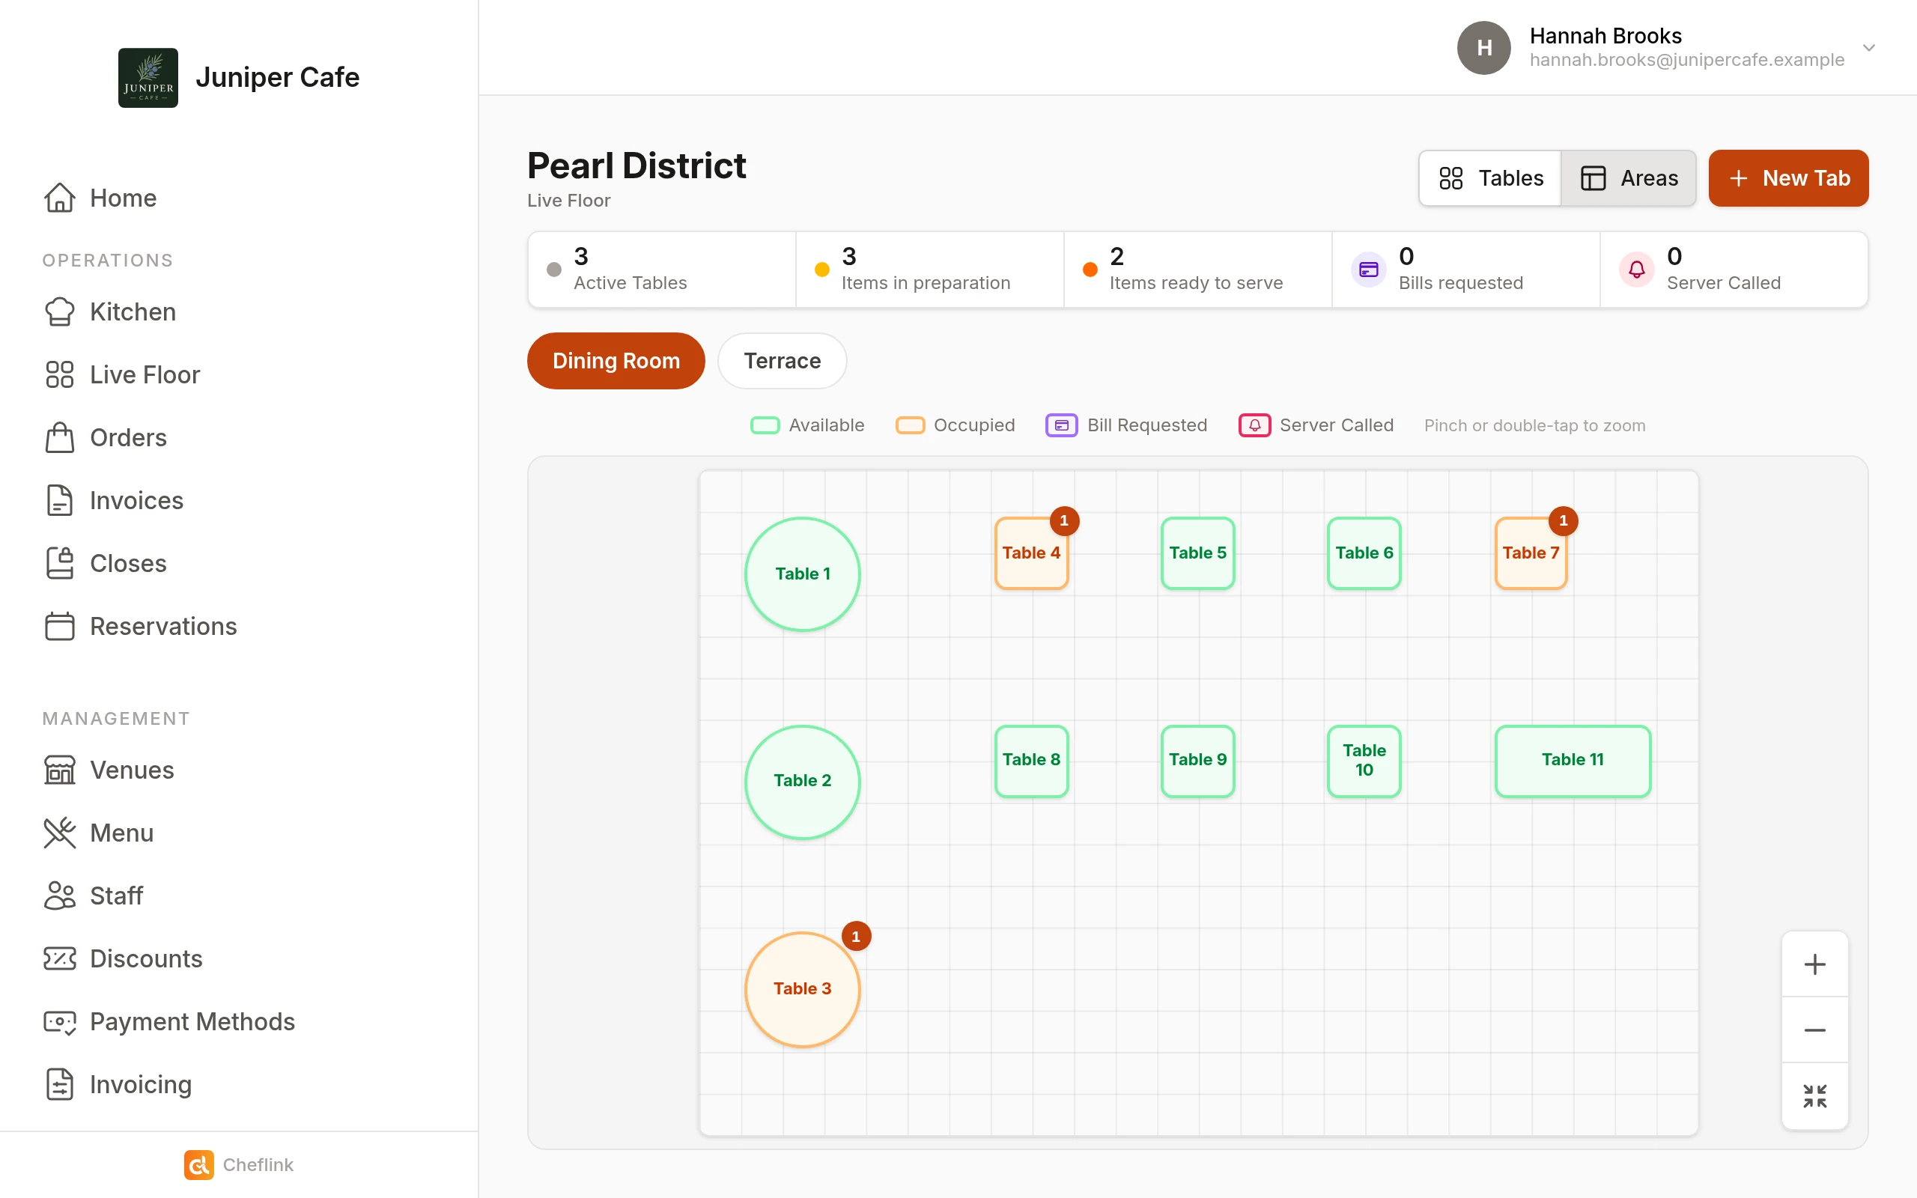Viewport: 1917px width, 1198px height.
Task: Select available Table 8
Action: point(1031,761)
